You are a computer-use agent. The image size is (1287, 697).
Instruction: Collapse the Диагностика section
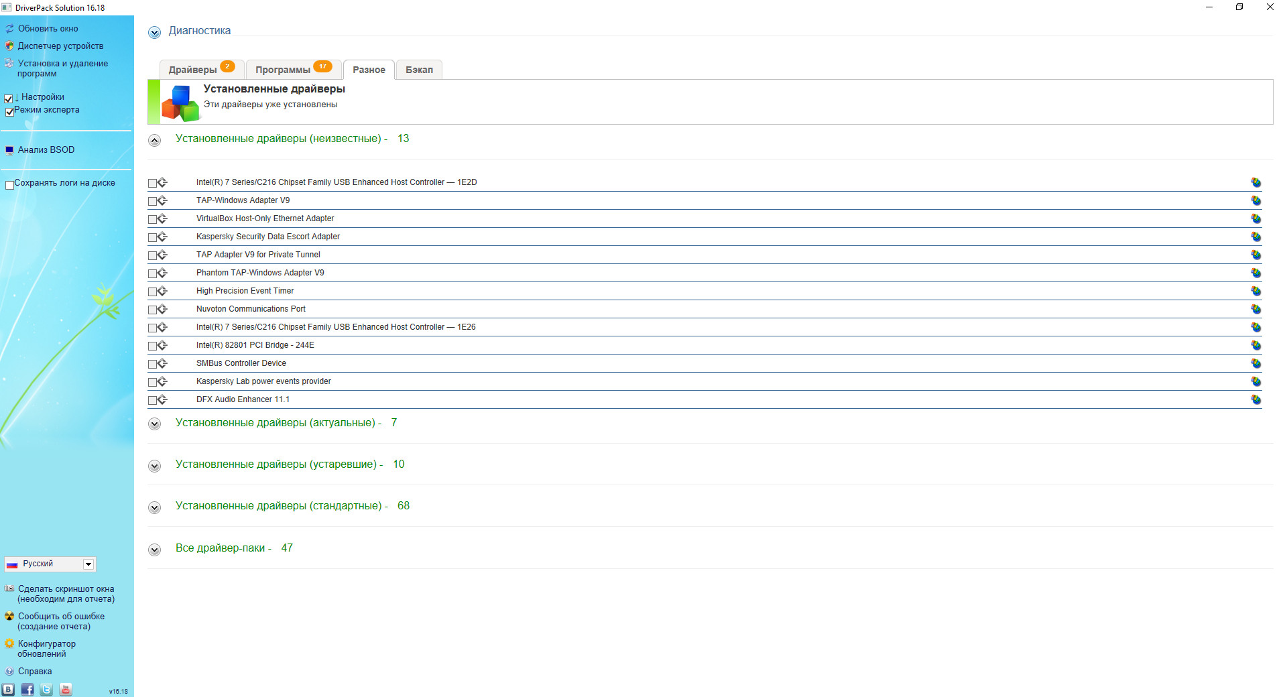155,32
